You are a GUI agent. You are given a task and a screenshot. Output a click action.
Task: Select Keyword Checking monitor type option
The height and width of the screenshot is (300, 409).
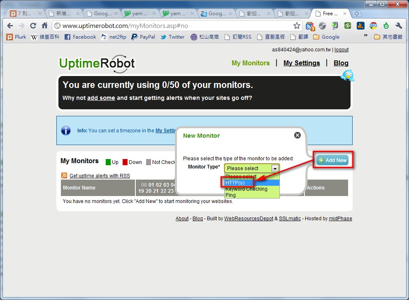point(252,189)
